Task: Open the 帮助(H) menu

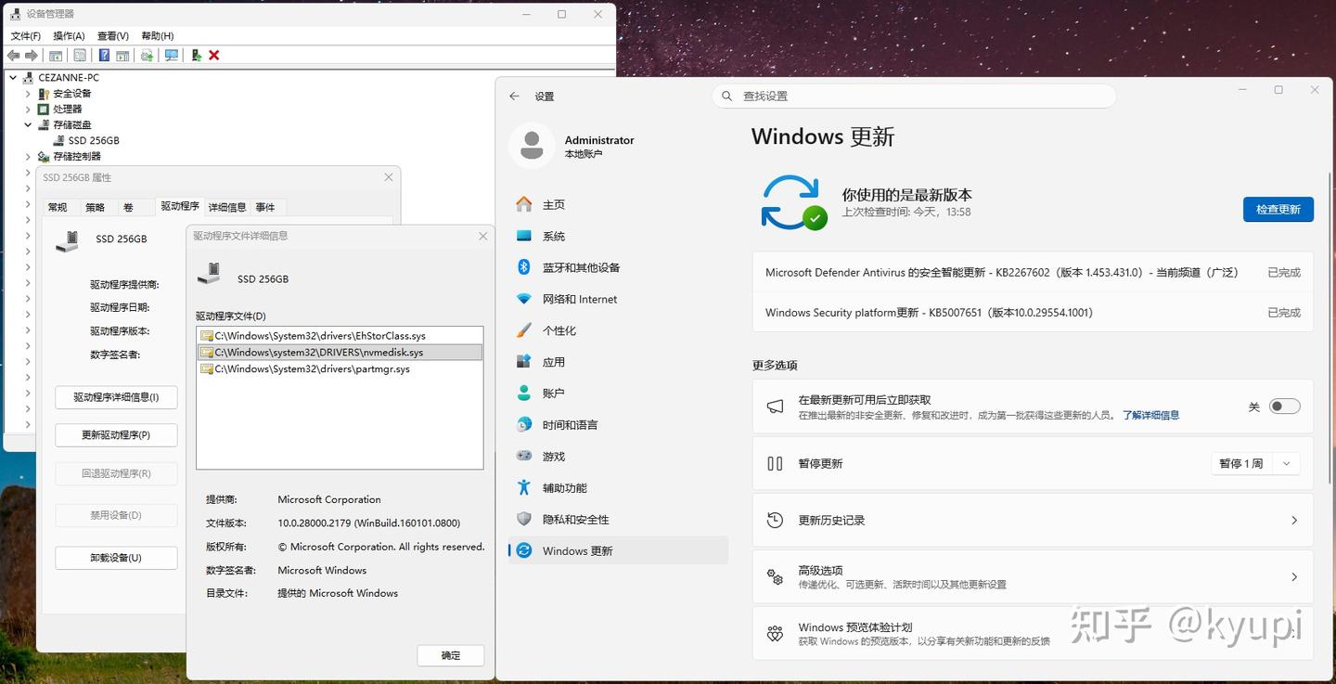Action: [x=158, y=36]
